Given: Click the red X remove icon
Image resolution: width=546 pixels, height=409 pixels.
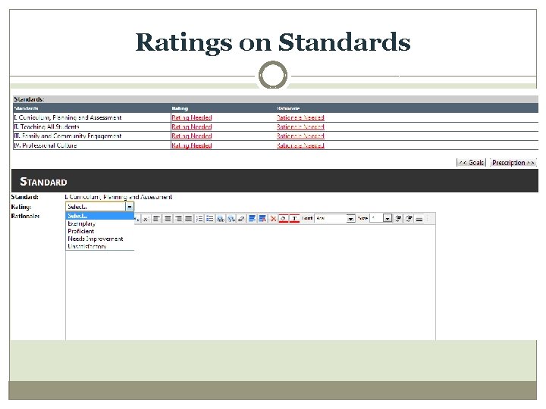Looking at the screenshot, I should pos(273,219).
